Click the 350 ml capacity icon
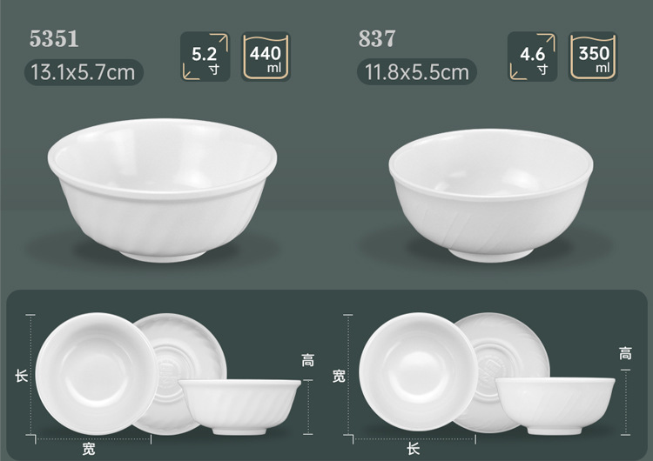 [593, 57]
